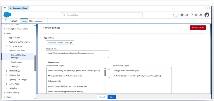Click the Available OAuth Scopes scrollbar

[105, 73]
